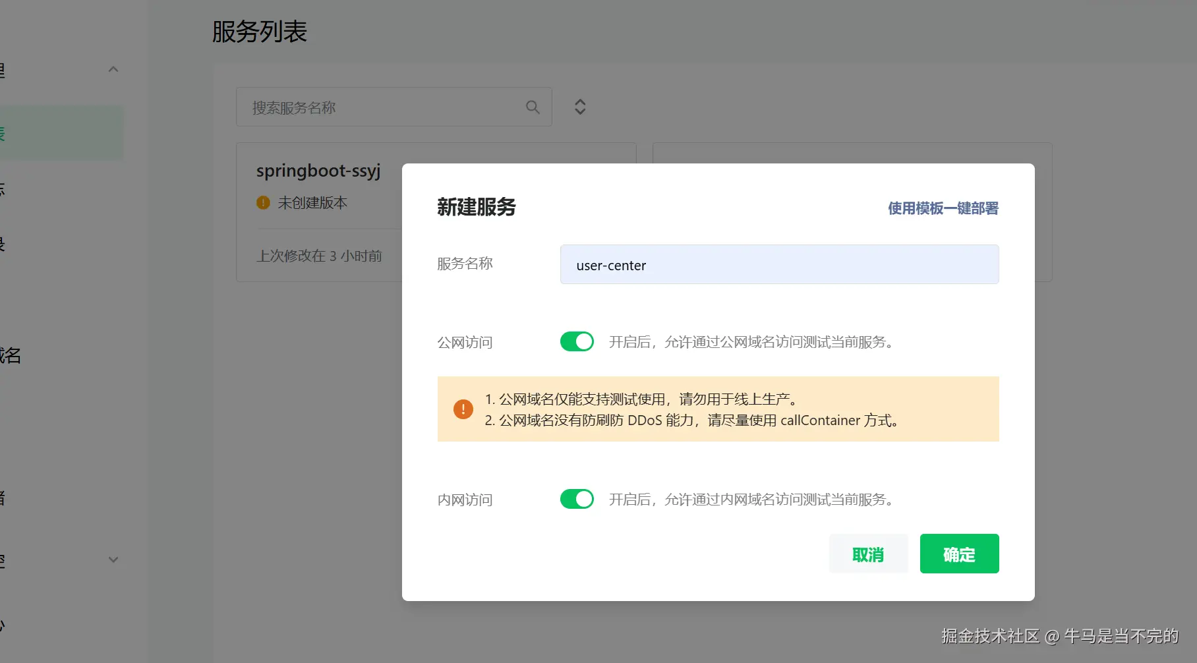Viewport: 1197px width, 663px height.
Task: Open the sort order arrows control
Action: click(x=580, y=107)
